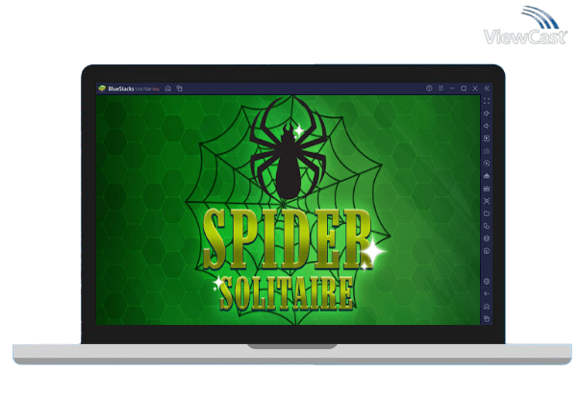Click the sidebar icon below the sync circle
This screenshot has height=398, width=579.
(x=487, y=176)
